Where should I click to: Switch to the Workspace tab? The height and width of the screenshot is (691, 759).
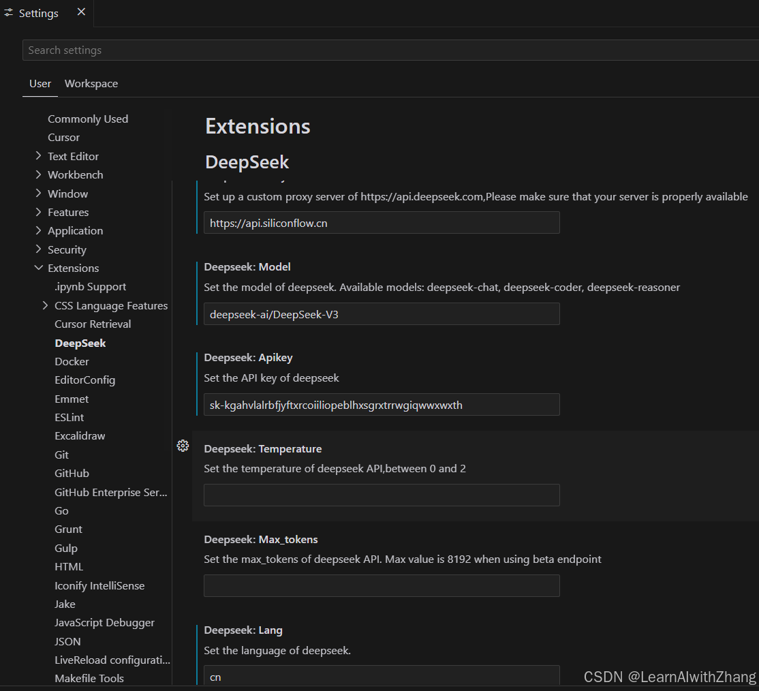pyautogui.click(x=91, y=84)
